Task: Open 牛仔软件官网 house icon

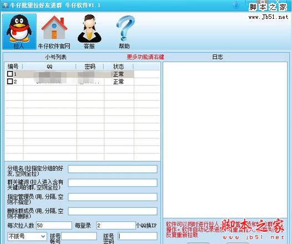Action: click(54, 32)
